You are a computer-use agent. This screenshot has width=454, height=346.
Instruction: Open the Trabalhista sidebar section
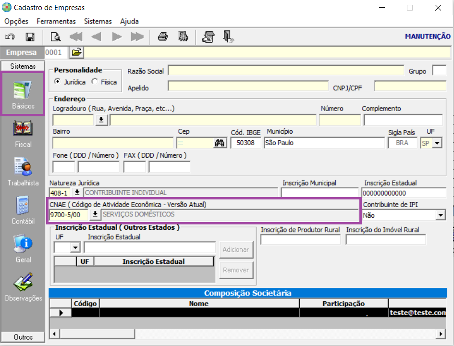click(x=23, y=172)
